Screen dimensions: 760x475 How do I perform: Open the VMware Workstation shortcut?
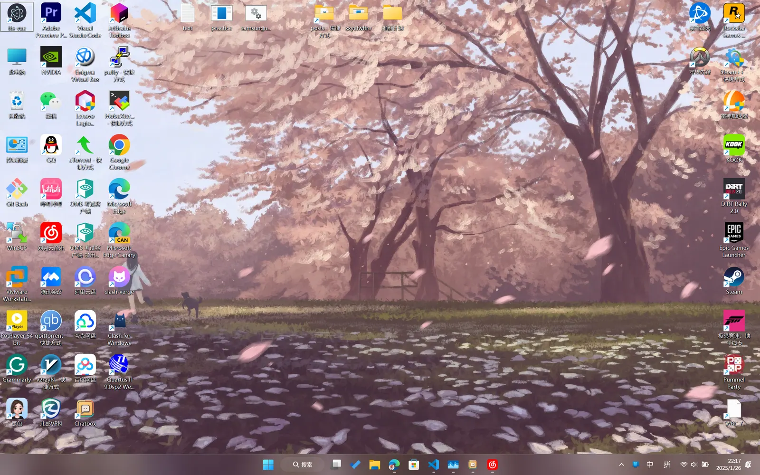17,277
